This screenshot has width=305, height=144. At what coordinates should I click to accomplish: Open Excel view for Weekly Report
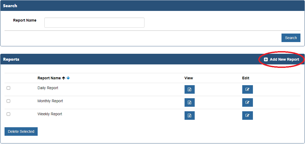tap(189, 116)
